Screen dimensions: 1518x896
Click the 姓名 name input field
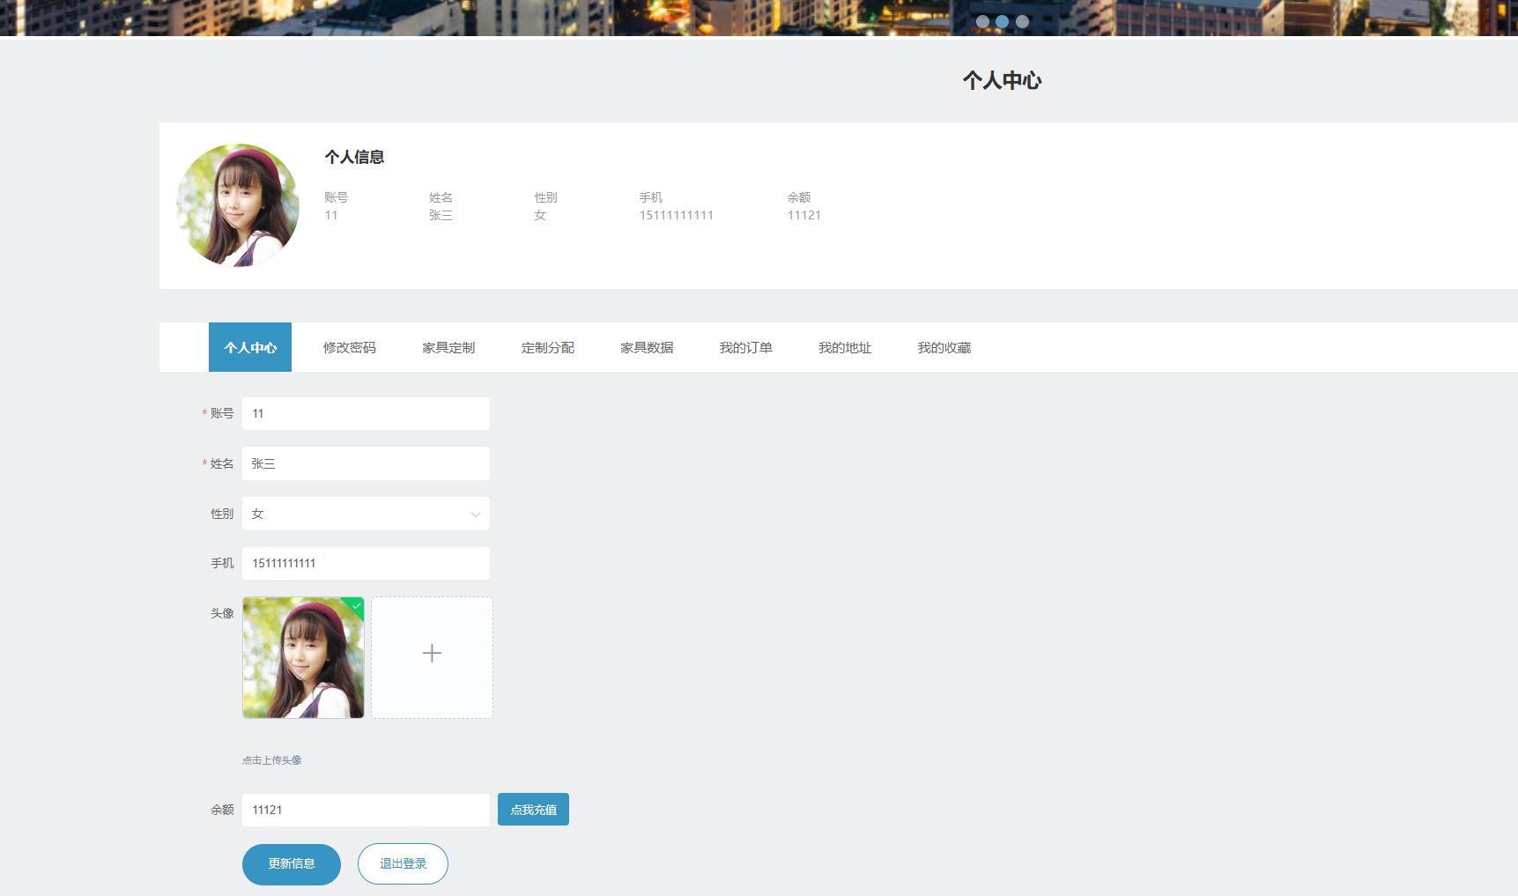click(x=366, y=463)
